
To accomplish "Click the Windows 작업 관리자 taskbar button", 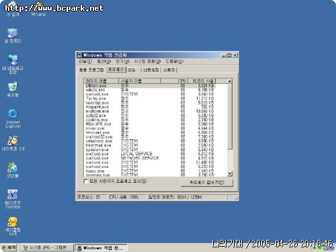I will [101, 248].
